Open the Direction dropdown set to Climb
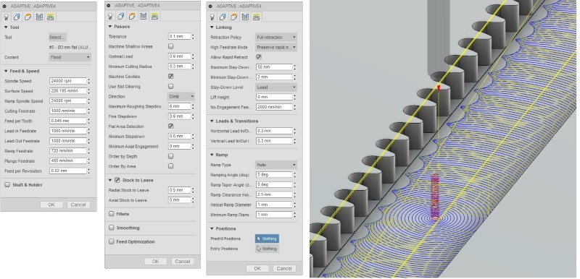Screen dimensions: 580x279 (181, 96)
